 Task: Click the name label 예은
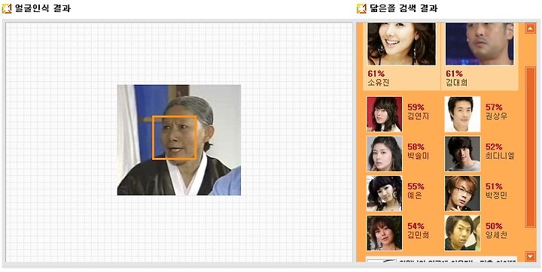pos(415,195)
